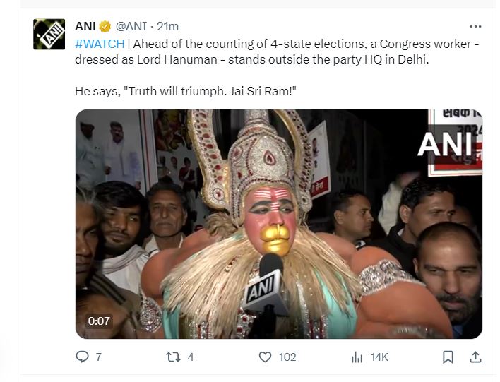Like the tweet with the heart icon
The image size is (500, 382).
click(x=265, y=357)
